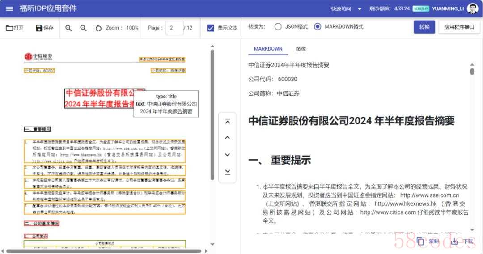Viewport: 483px width, 254px height.
Task: Click the markdown heading 一、重要提示
Action: coord(280,160)
